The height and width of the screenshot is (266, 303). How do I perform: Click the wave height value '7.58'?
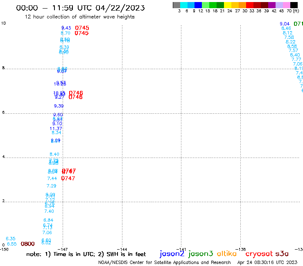289,37
